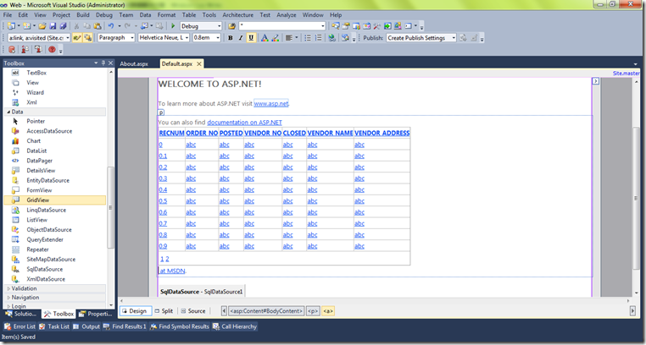This screenshot has height=345, width=646.
Task: Undo the last action with the undo arrow
Action: [111, 26]
